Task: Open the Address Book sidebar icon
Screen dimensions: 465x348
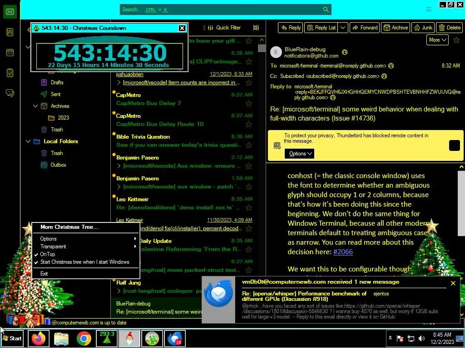Action: pos(10,32)
